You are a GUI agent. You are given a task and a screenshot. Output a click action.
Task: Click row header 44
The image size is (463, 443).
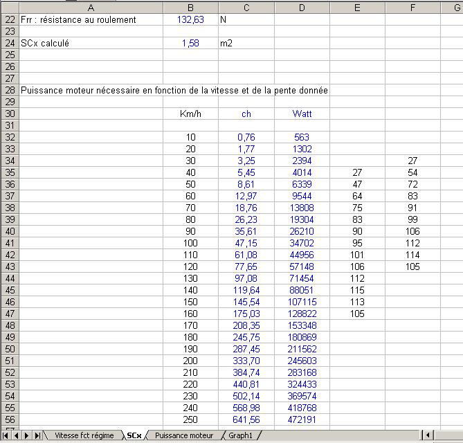[x=10, y=278]
